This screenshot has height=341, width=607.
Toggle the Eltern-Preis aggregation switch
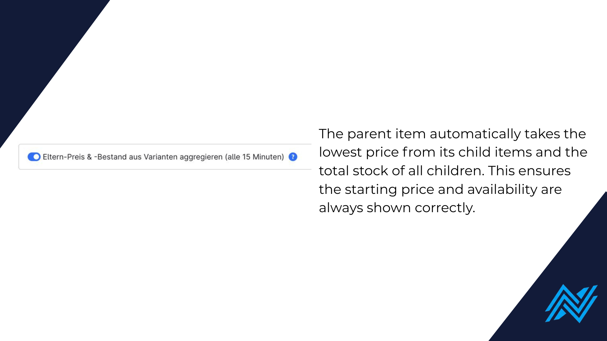pyautogui.click(x=34, y=157)
